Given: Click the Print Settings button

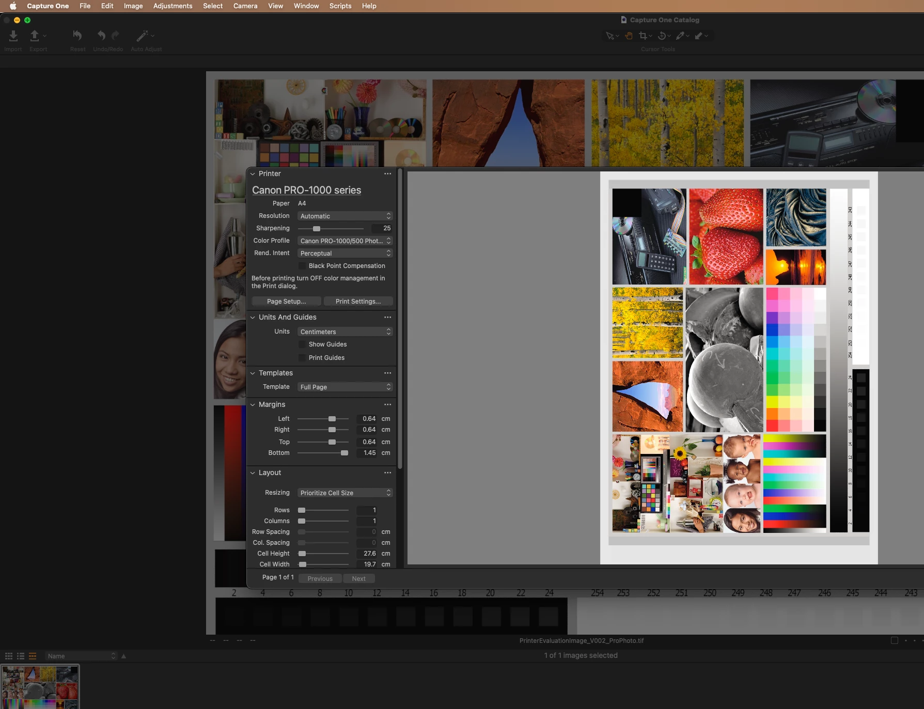Looking at the screenshot, I should coord(358,302).
